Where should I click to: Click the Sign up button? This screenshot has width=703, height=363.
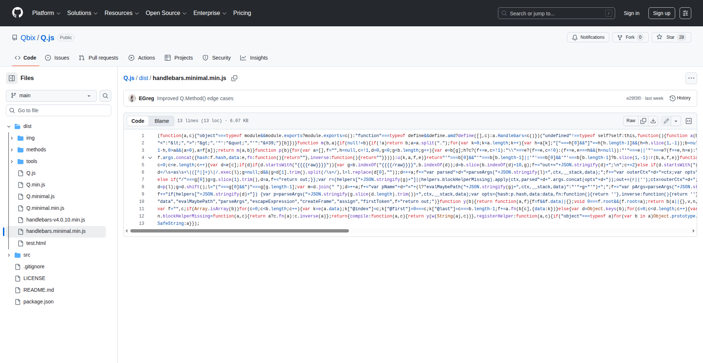[662, 13]
